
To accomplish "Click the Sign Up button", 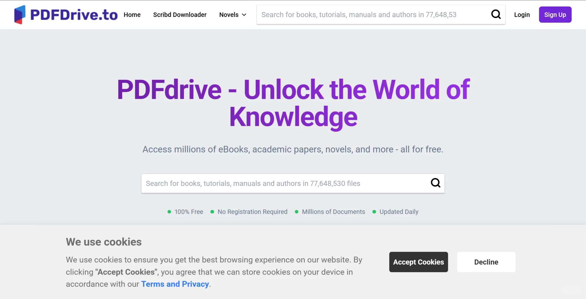I will click(x=555, y=15).
